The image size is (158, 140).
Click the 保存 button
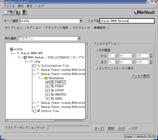click(111, 128)
